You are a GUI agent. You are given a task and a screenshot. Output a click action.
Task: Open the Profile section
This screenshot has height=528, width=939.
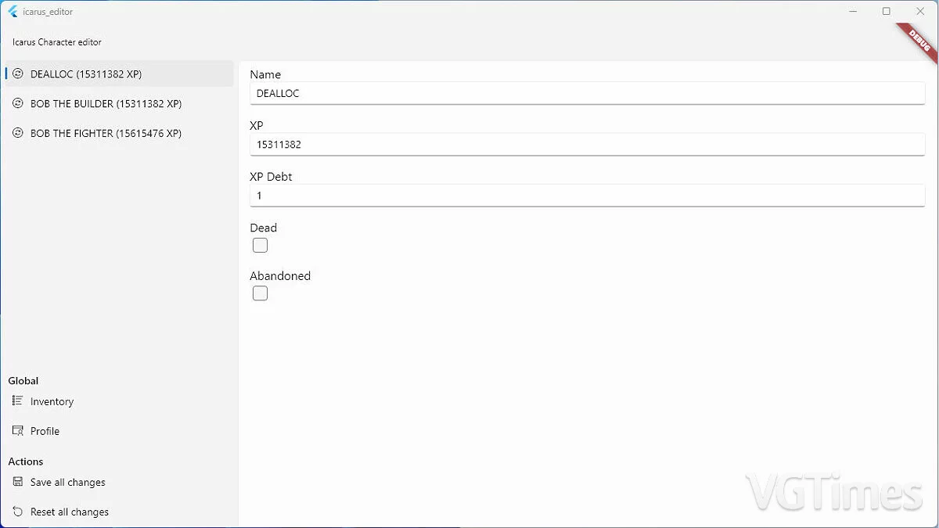point(45,431)
